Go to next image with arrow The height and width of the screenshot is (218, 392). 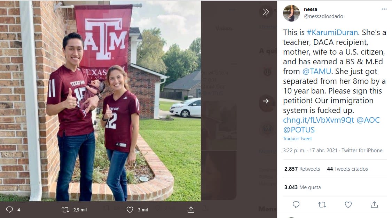(x=266, y=101)
